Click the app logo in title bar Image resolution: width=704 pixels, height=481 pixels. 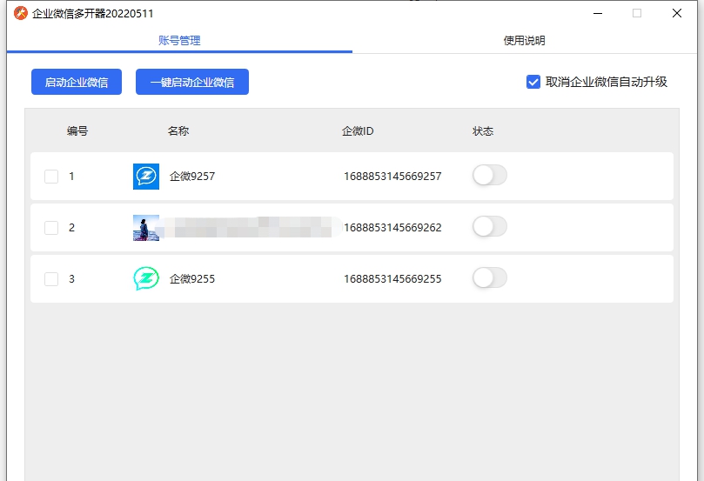click(x=21, y=13)
